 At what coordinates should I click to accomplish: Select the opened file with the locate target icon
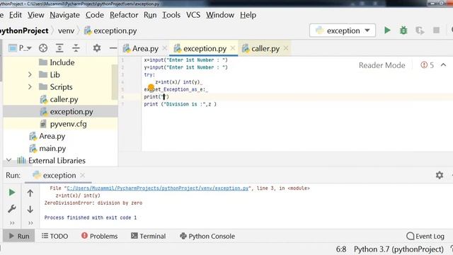tap(43, 48)
